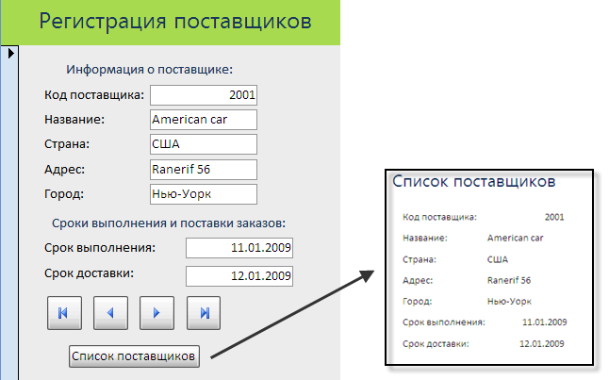Click the Название field containing American car
The width and height of the screenshot is (609, 380).
click(x=204, y=120)
